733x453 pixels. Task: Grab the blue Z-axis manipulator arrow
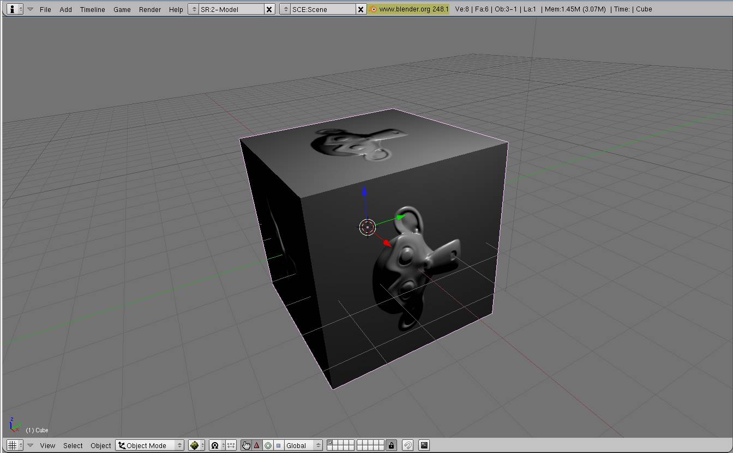click(x=365, y=192)
